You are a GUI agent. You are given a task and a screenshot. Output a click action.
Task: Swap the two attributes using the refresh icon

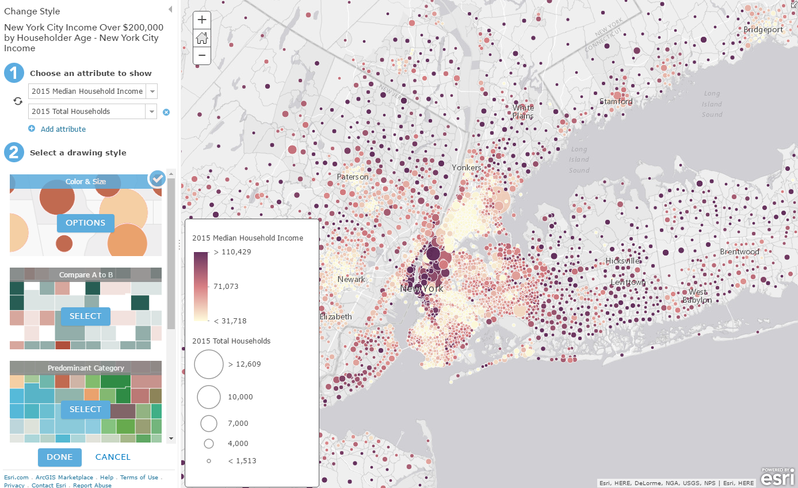pyautogui.click(x=17, y=101)
